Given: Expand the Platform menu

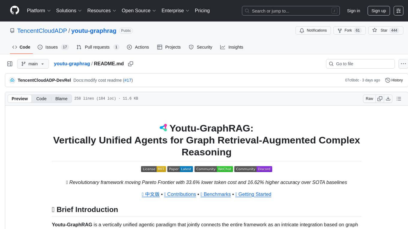Looking at the screenshot, I should click(39, 10).
